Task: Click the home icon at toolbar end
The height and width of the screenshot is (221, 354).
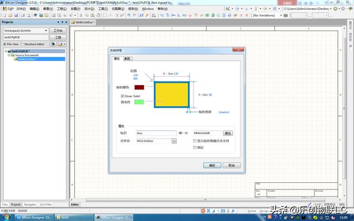Action: [x=350, y=9]
